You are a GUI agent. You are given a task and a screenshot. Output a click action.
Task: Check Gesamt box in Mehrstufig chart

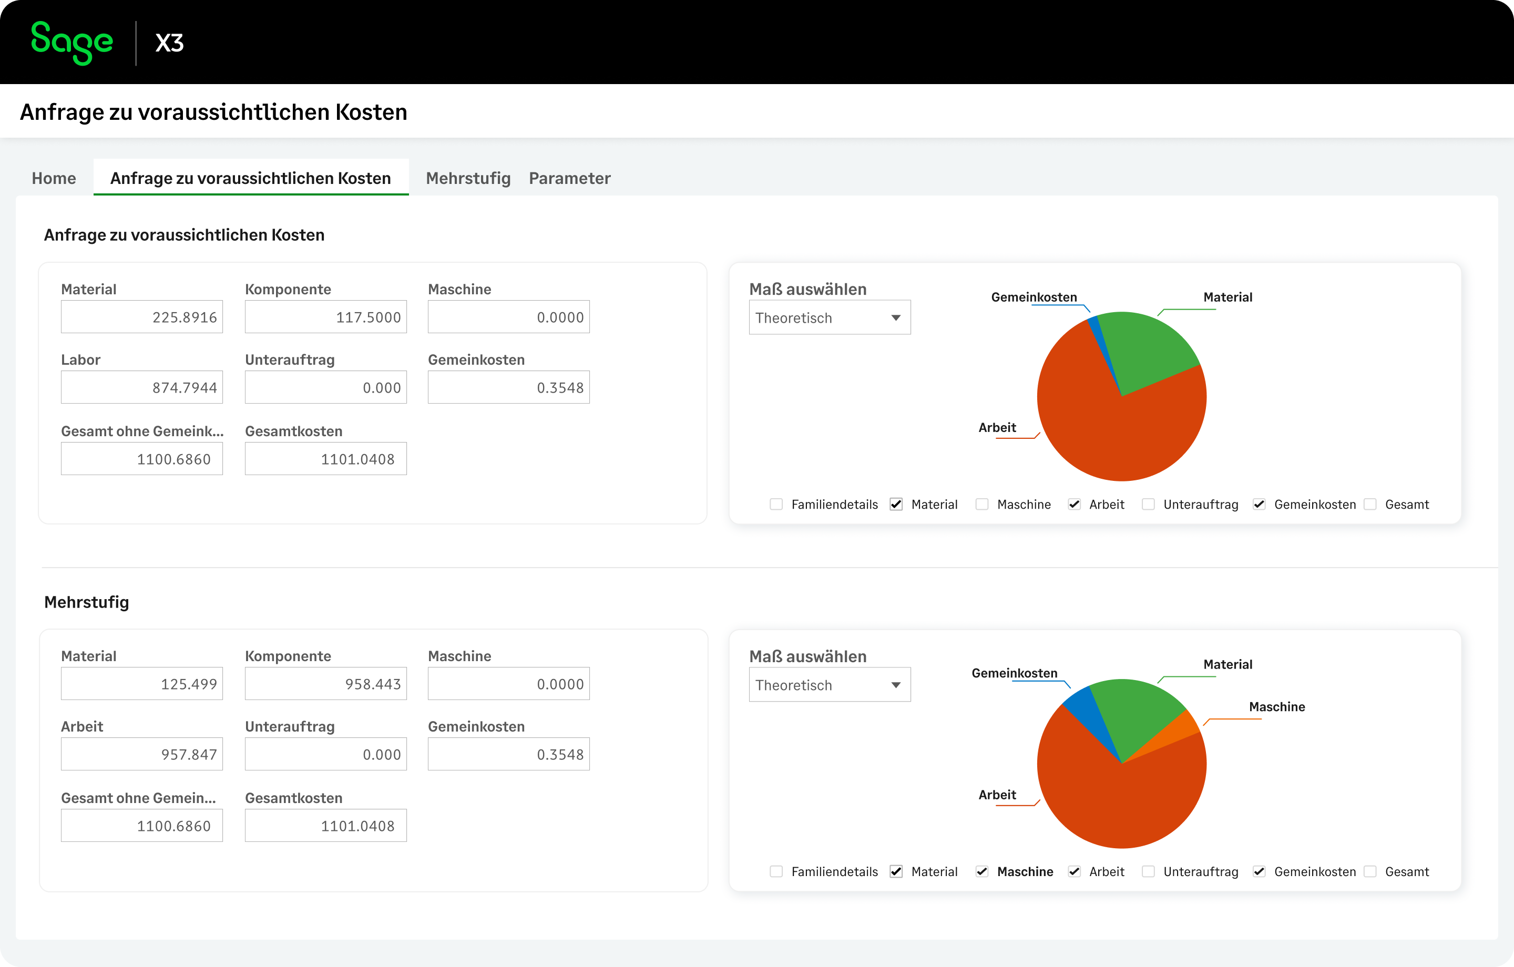tap(1370, 871)
